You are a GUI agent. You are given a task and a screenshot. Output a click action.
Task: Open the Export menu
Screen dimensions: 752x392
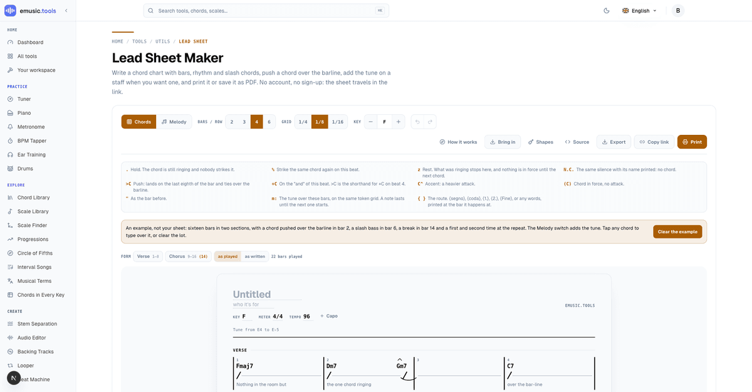[614, 142]
